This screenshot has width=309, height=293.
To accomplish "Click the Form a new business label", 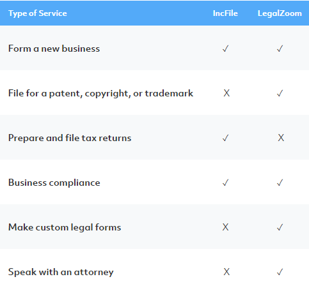I will (54, 49).
